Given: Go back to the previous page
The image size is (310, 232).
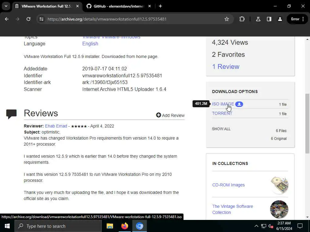Looking at the screenshot, I should [7, 19].
